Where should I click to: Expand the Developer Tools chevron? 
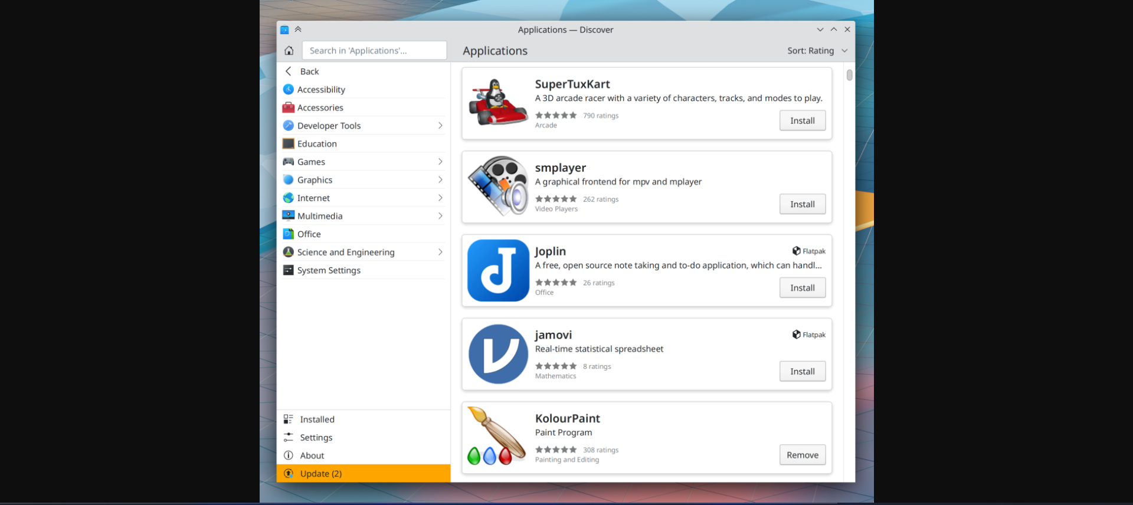point(440,126)
